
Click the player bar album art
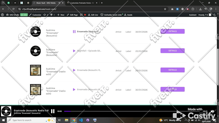(6, 111)
